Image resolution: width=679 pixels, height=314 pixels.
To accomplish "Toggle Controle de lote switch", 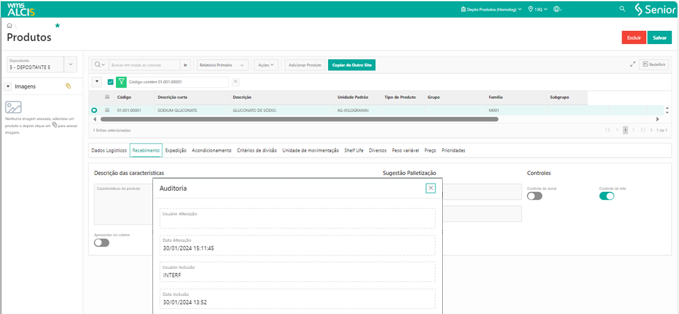I will (x=607, y=196).
